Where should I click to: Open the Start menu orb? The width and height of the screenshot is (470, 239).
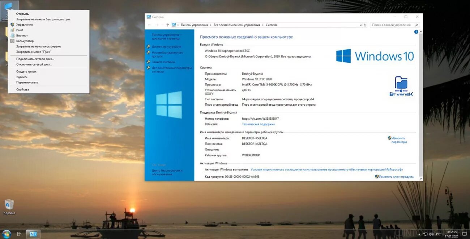click(x=7, y=234)
